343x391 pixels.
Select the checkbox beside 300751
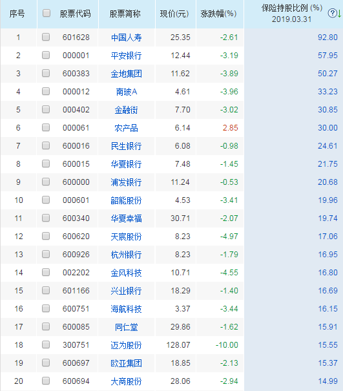tap(46, 344)
